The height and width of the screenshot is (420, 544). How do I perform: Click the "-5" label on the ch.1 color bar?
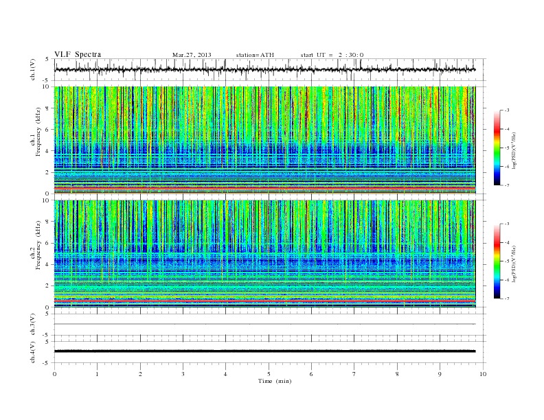point(507,148)
